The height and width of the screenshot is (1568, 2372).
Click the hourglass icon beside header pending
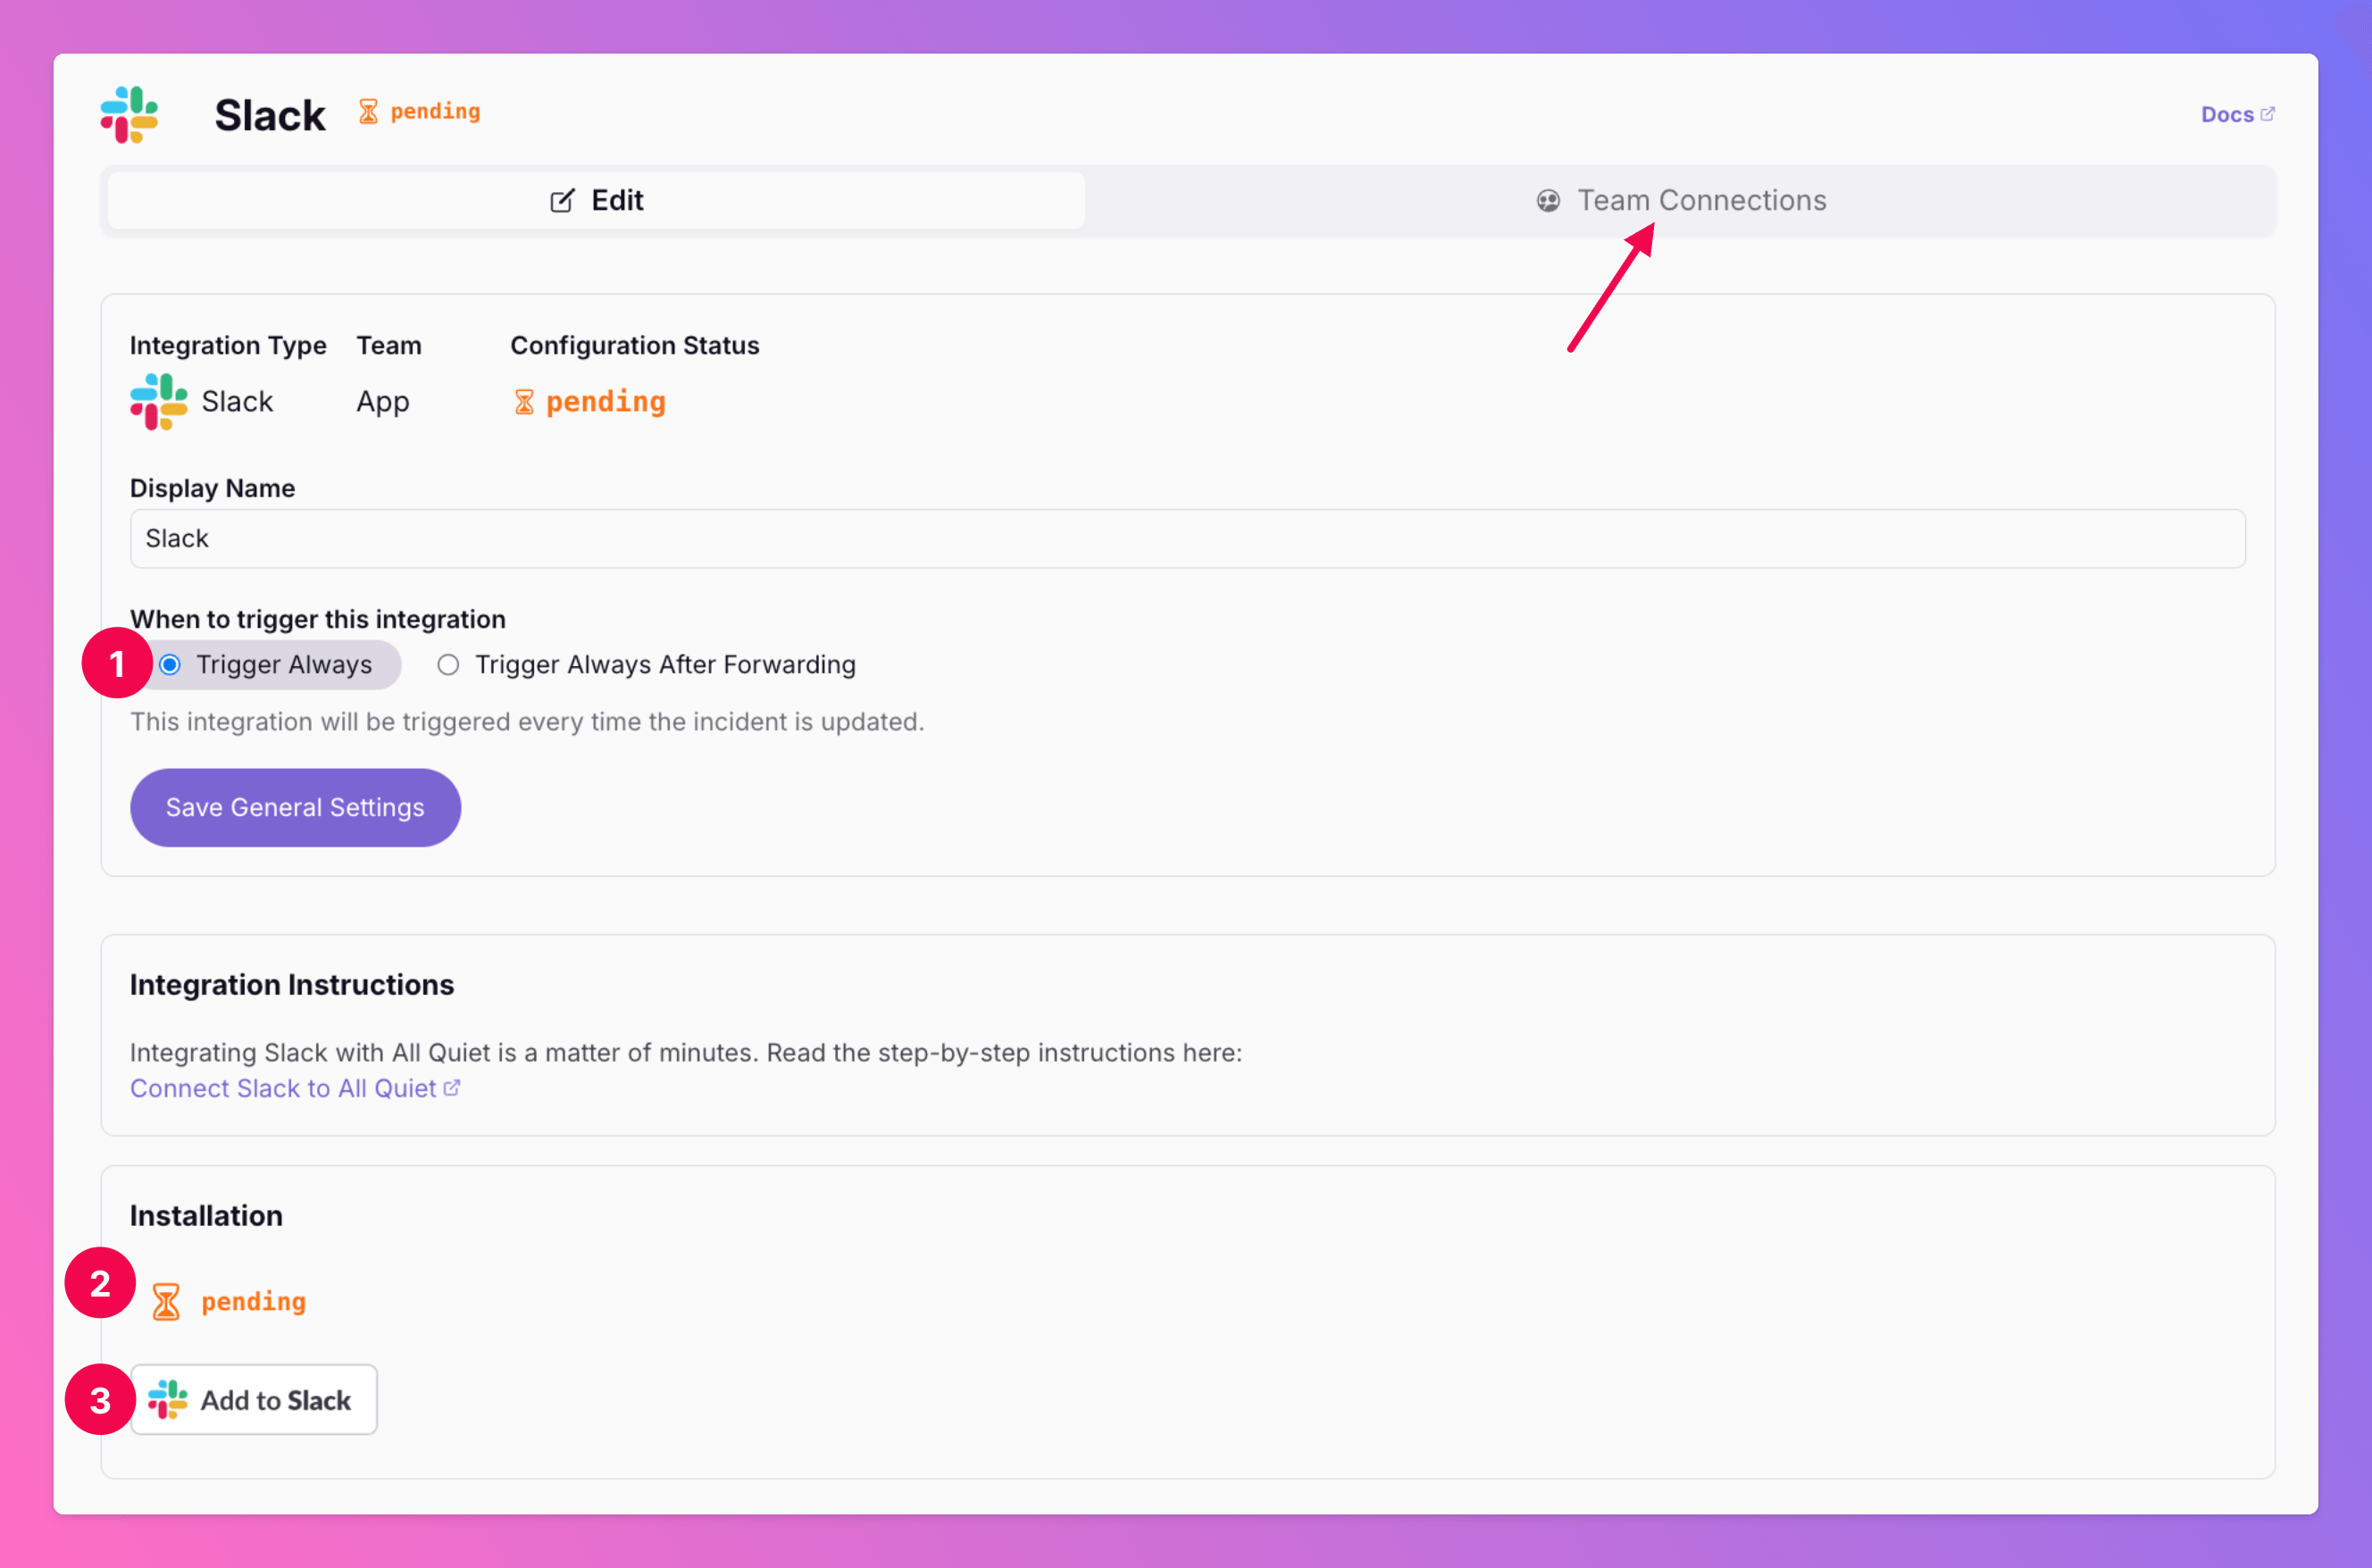(x=368, y=112)
